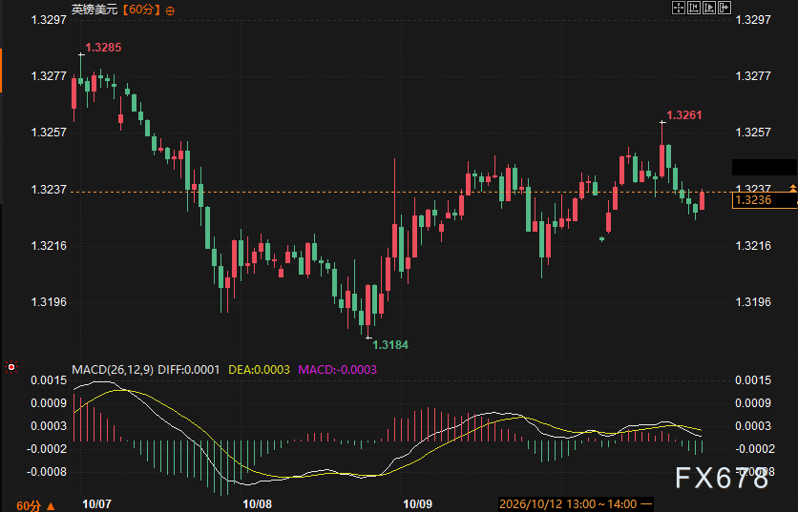
Task: Click the 10/07 date label
Action: 96,504
